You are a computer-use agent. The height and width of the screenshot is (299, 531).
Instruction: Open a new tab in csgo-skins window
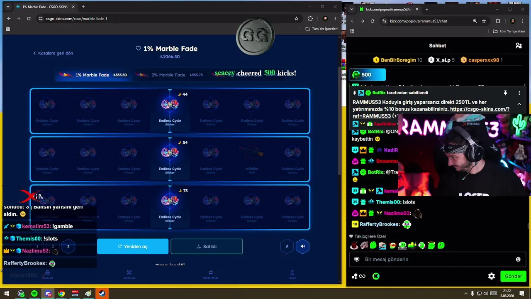(x=83, y=7)
